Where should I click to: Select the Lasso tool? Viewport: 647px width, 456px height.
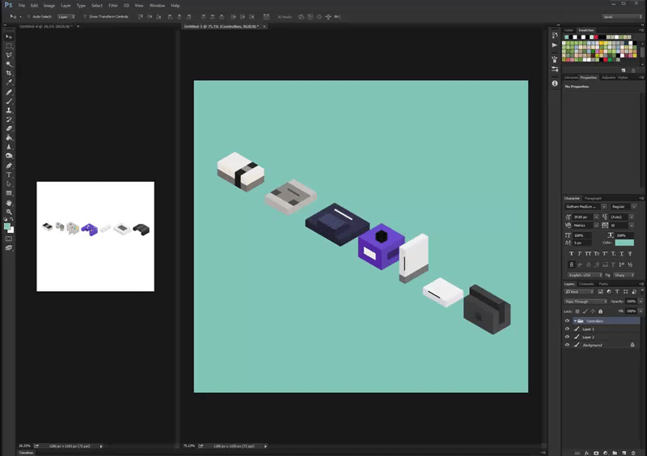click(x=9, y=55)
